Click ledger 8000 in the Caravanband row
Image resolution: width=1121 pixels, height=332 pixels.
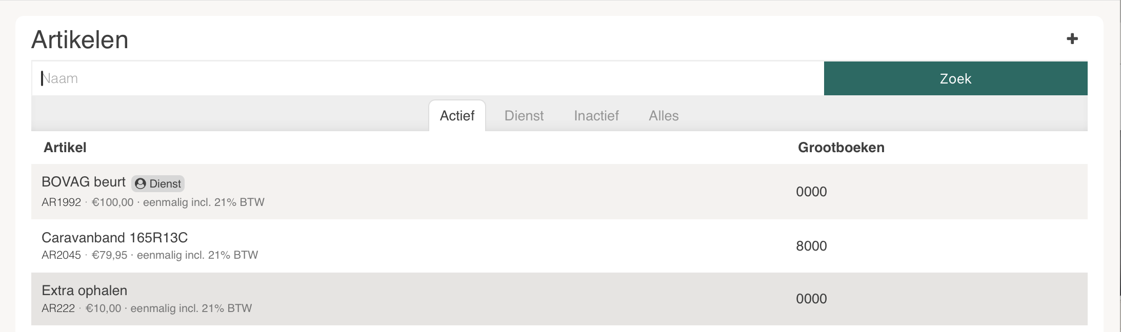tap(811, 246)
